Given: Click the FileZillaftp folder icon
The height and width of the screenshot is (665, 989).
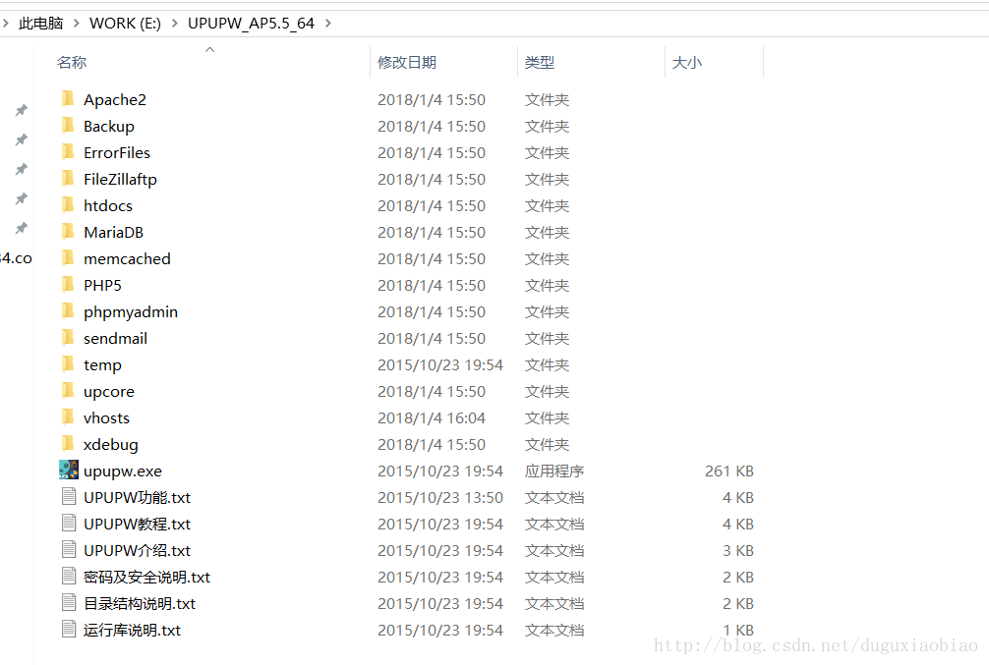Looking at the screenshot, I should click(68, 179).
